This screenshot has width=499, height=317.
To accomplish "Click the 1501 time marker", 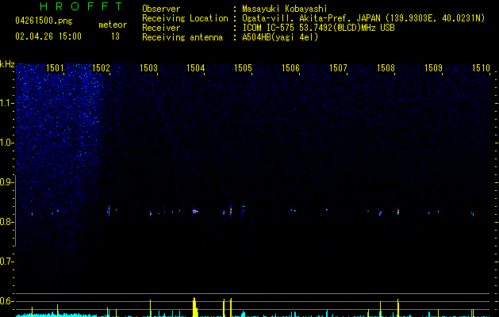I will [x=55, y=68].
